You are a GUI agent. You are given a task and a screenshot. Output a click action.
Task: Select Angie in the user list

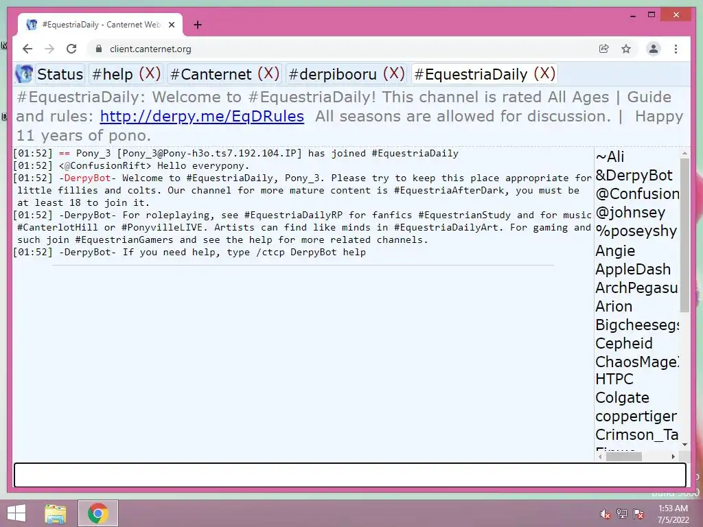pos(615,250)
